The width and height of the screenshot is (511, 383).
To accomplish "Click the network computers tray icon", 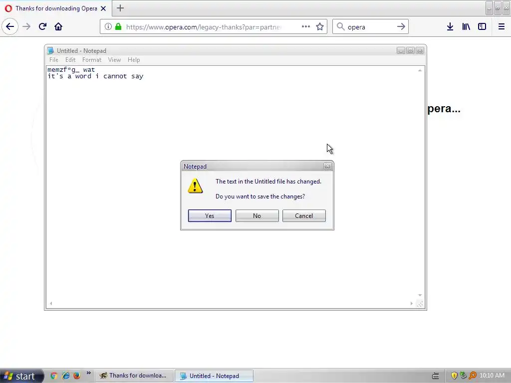I will click(x=463, y=376).
